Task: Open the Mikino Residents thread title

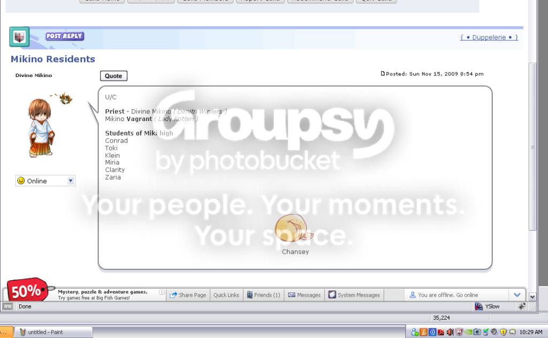Action: pos(53,59)
